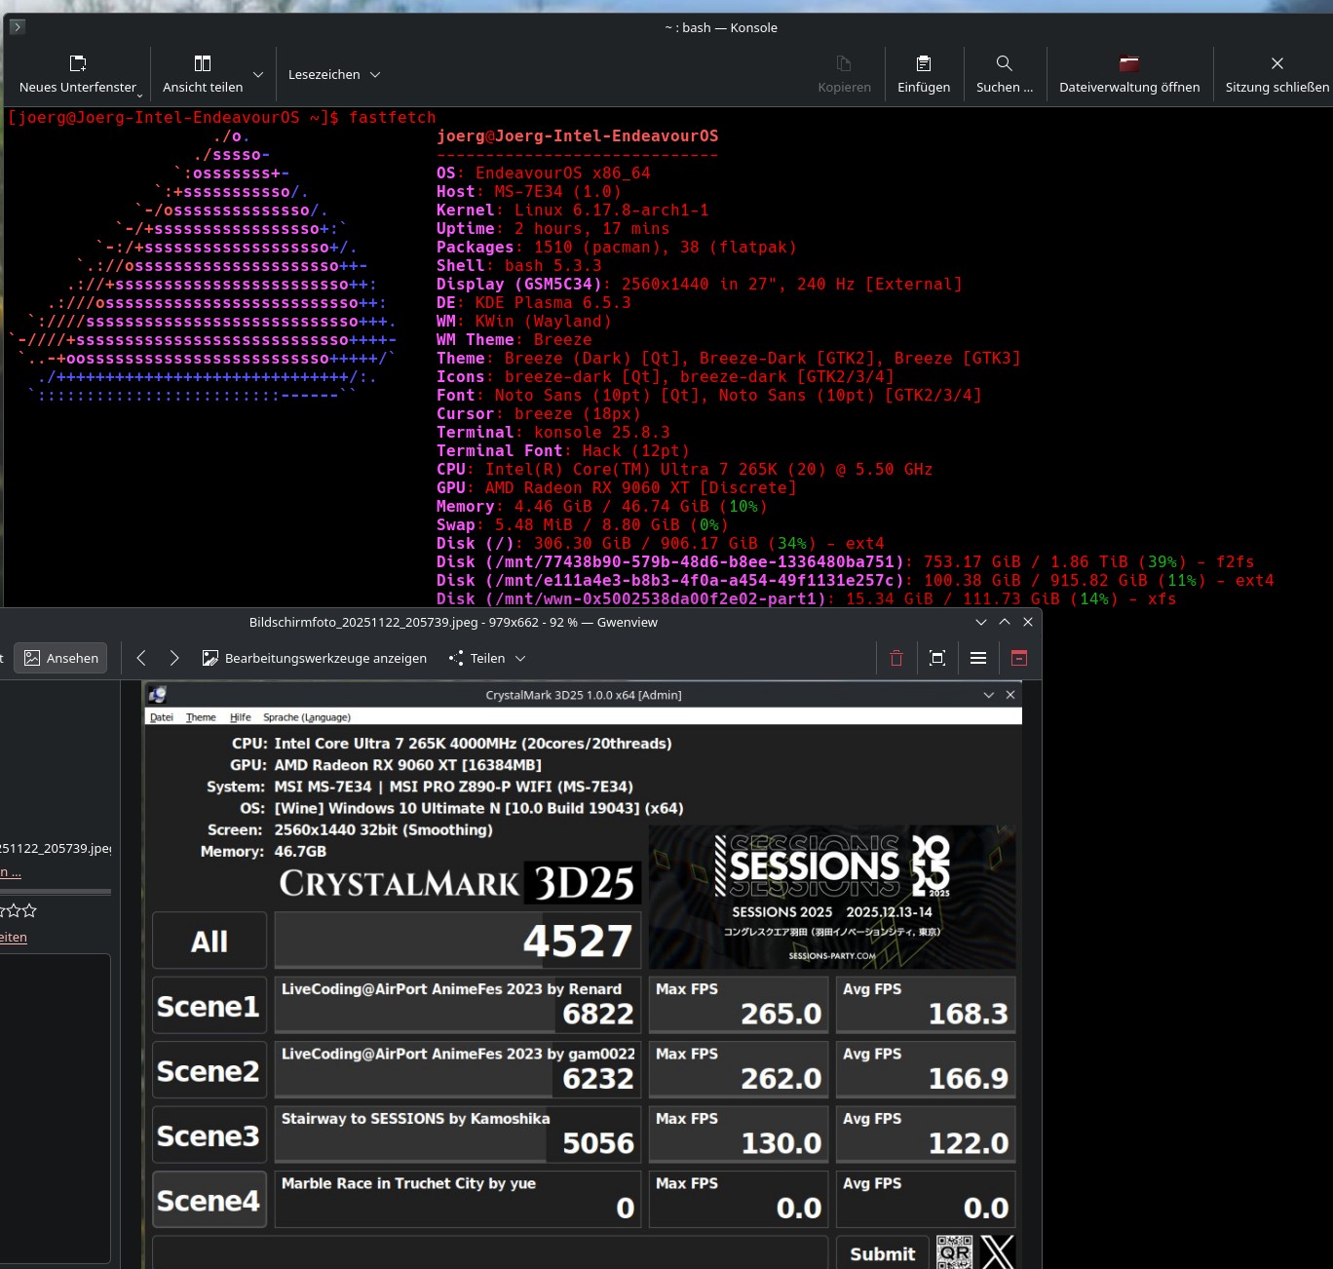Click the 'WM: KWin (Wayland)' line
1333x1269 pixels.
pyautogui.click(x=523, y=322)
